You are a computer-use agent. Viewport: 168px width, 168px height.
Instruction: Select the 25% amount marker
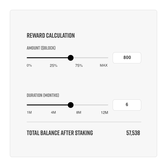pos(54,66)
